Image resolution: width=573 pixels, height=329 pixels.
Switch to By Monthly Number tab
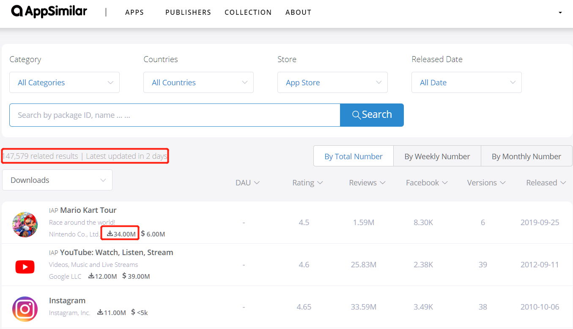click(x=526, y=156)
